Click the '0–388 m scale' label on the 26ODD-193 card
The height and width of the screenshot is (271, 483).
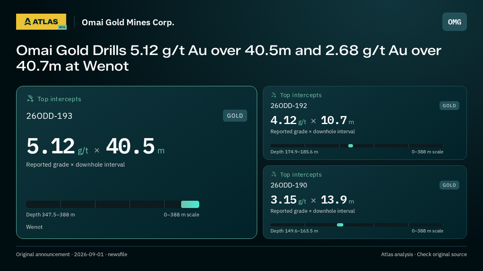pyautogui.click(x=182, y=215)
